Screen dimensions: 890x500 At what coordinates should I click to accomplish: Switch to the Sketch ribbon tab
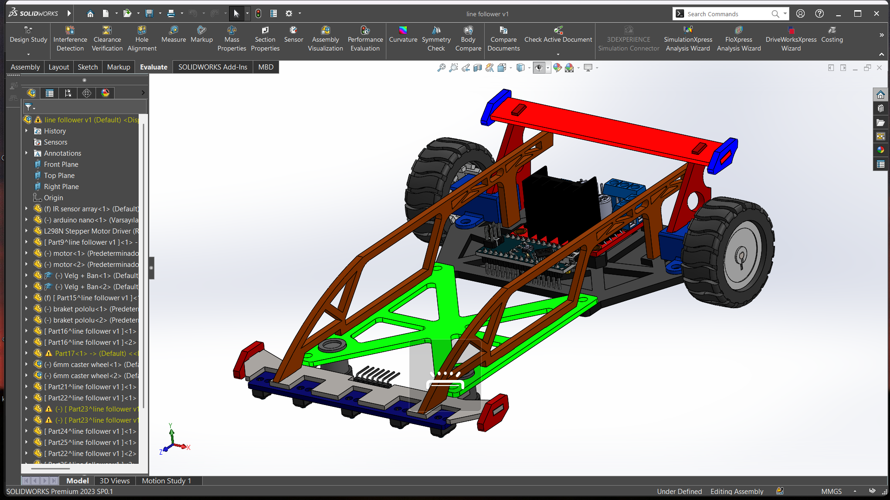click(88, 67)
